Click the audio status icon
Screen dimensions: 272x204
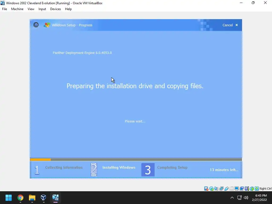tap(216, 189)
